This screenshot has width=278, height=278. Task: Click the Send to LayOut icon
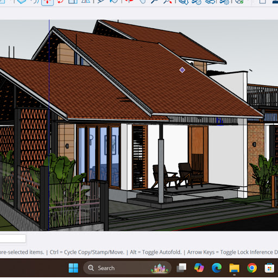pos(210,2)
